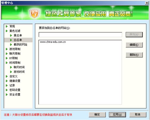Open BT限制 settings page

14,58
